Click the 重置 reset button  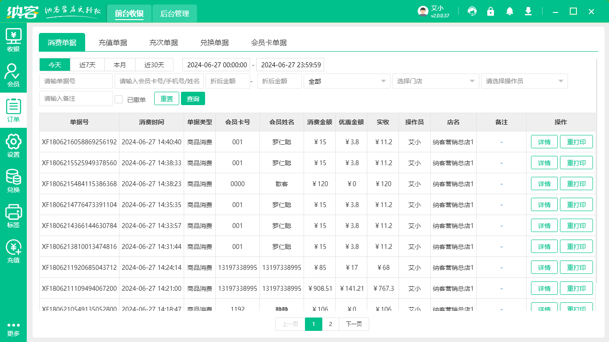167,98
